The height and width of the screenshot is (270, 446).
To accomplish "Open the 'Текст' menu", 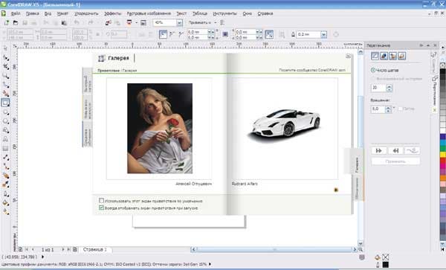I will (181, 13).
